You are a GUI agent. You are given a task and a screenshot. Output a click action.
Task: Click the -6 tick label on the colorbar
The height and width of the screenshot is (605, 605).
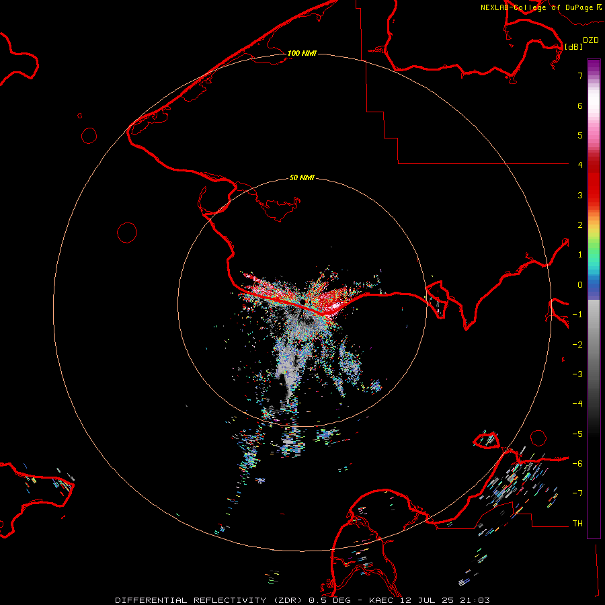coord(577,464)
